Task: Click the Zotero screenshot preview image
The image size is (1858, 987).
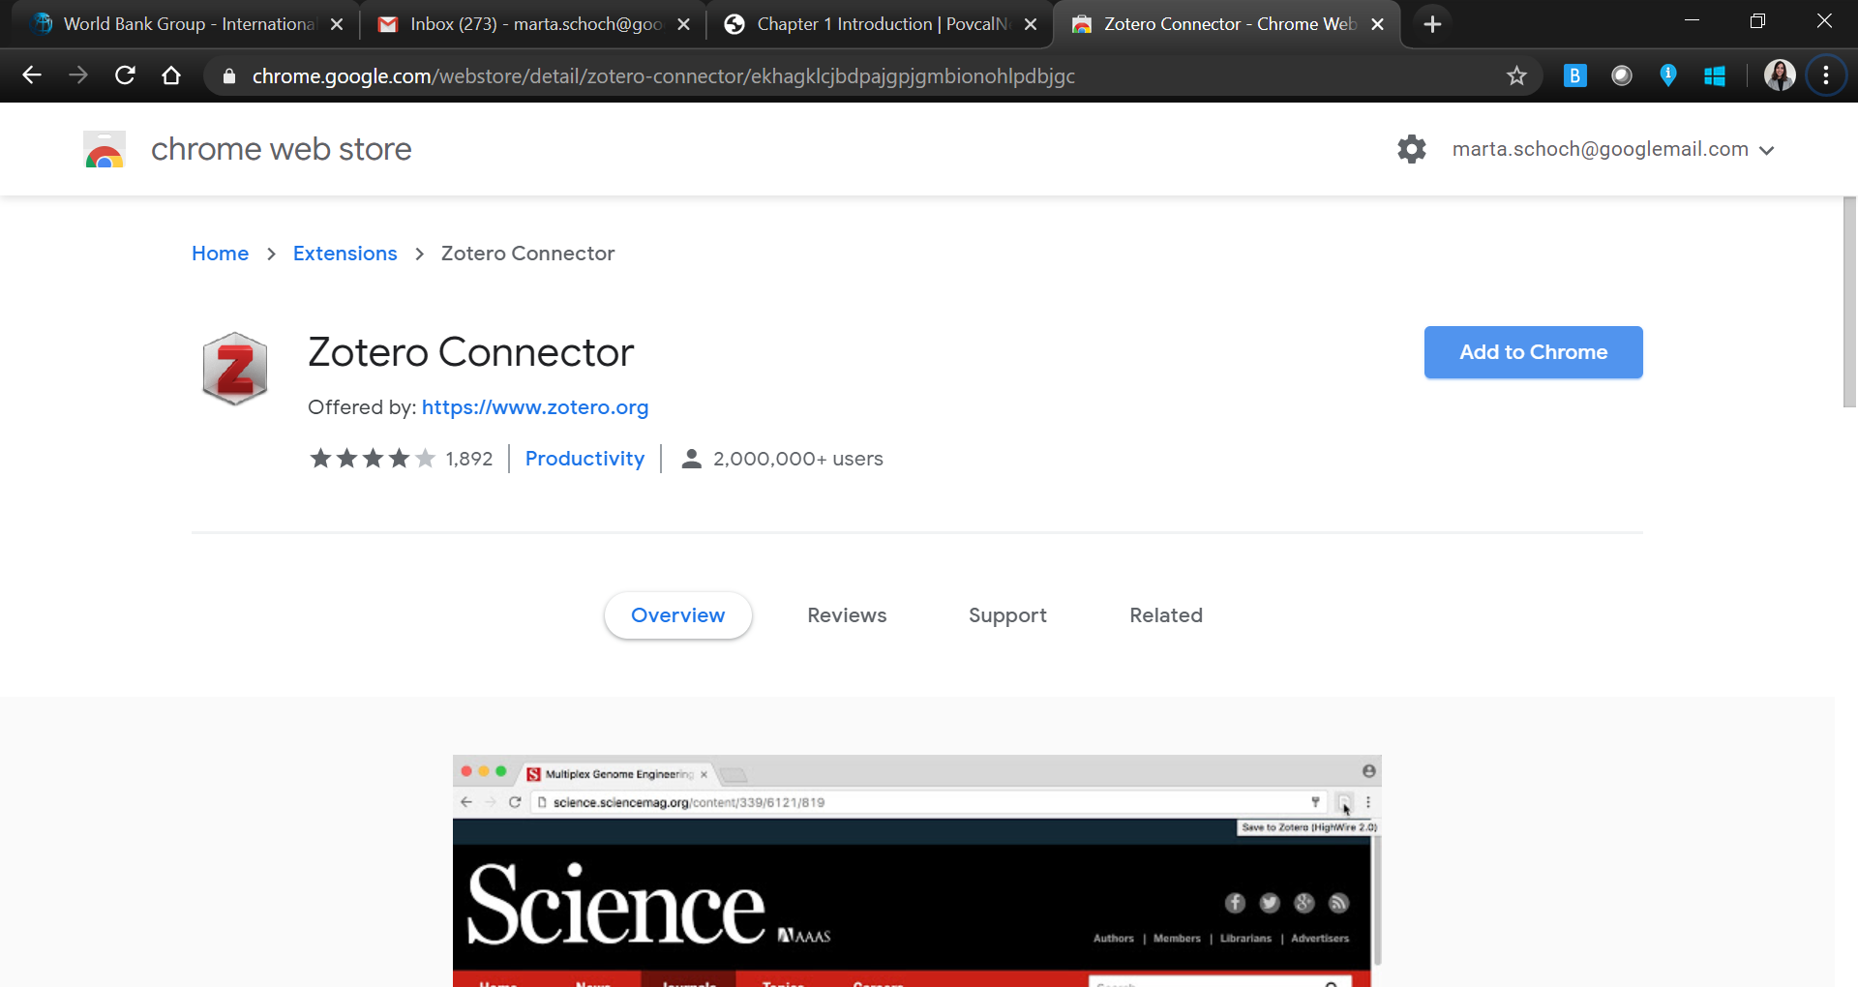Action: click(916, 871)
